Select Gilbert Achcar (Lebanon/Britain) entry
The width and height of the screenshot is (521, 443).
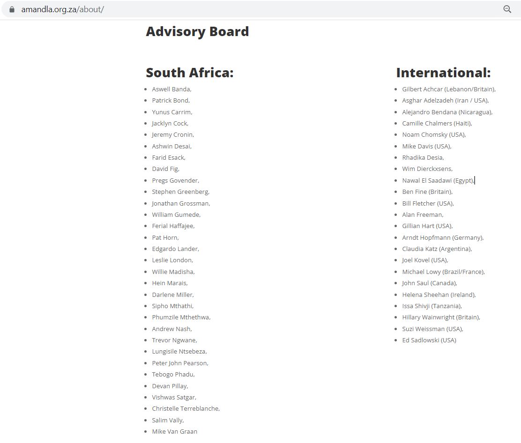coord(448,89)
